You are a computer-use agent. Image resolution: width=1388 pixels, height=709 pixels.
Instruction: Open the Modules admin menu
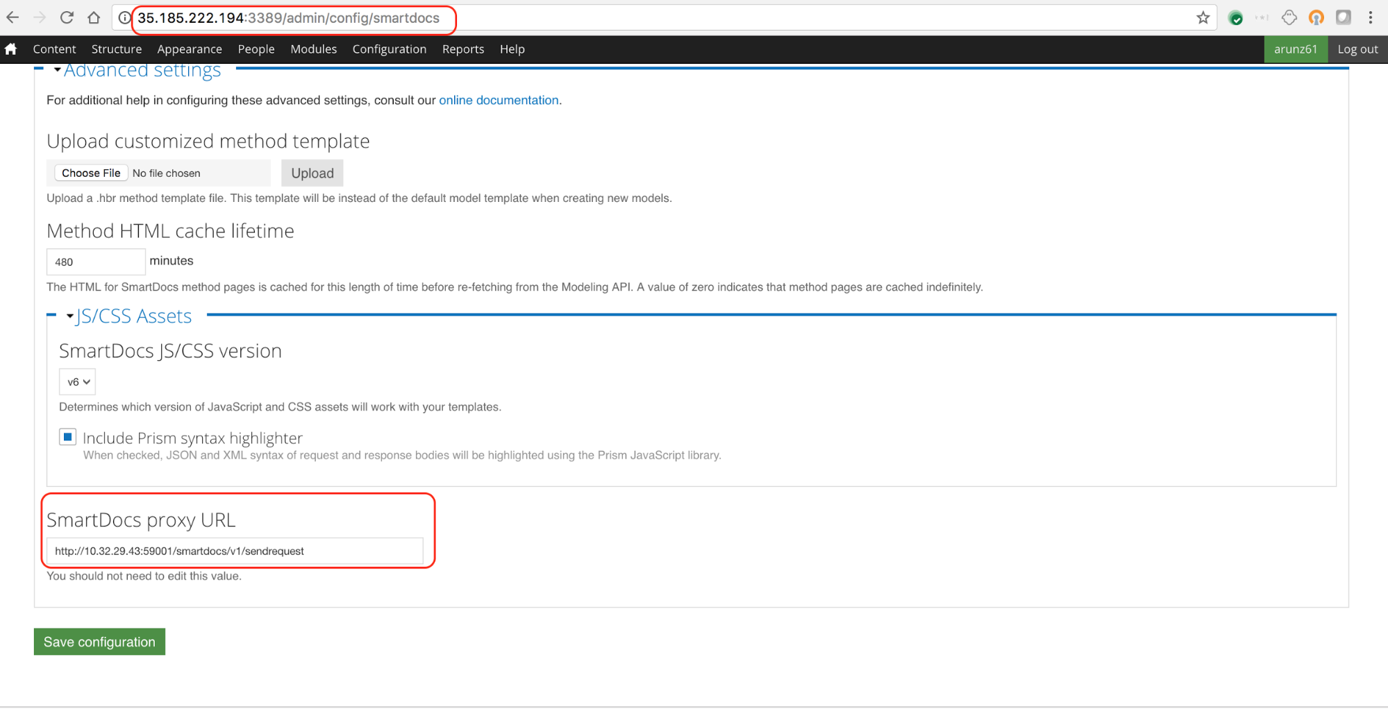[x=313, y=49]
